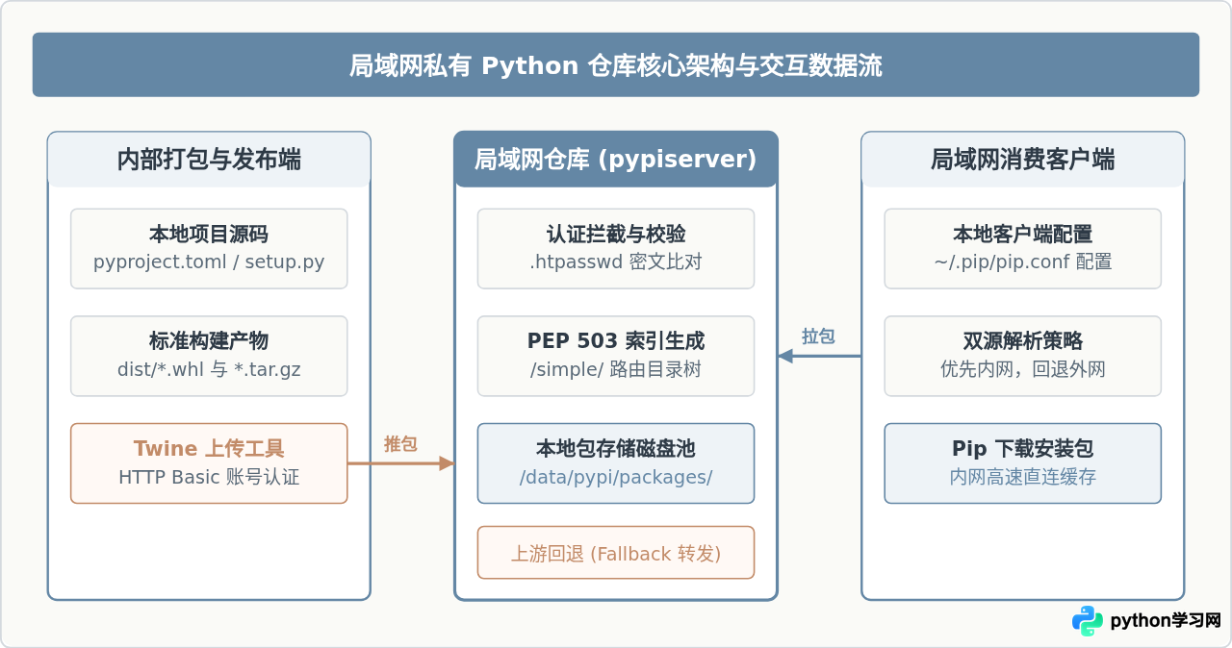Click the ~/.pip/pip.conf 配置 text
This screenshot has height=648, width=1232.
point(1023,262)
